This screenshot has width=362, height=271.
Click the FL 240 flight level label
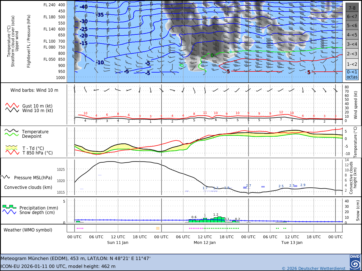click(x=49, y=5)
